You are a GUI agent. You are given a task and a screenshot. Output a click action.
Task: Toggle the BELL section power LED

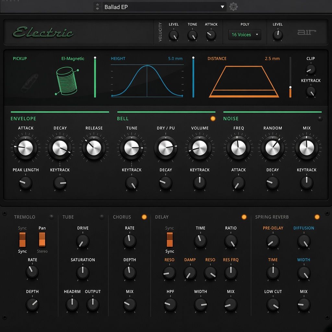pyautogui.click(x=213, y=119)
